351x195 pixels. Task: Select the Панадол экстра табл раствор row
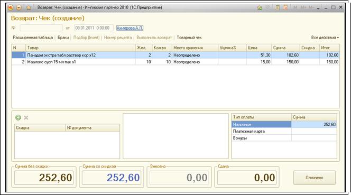(x=175, y=55)
